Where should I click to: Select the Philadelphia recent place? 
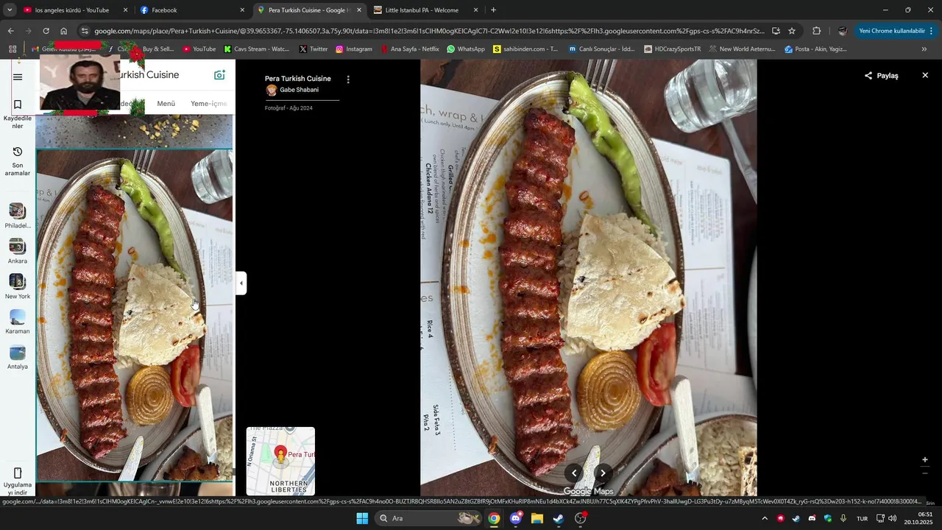point(18,216)
